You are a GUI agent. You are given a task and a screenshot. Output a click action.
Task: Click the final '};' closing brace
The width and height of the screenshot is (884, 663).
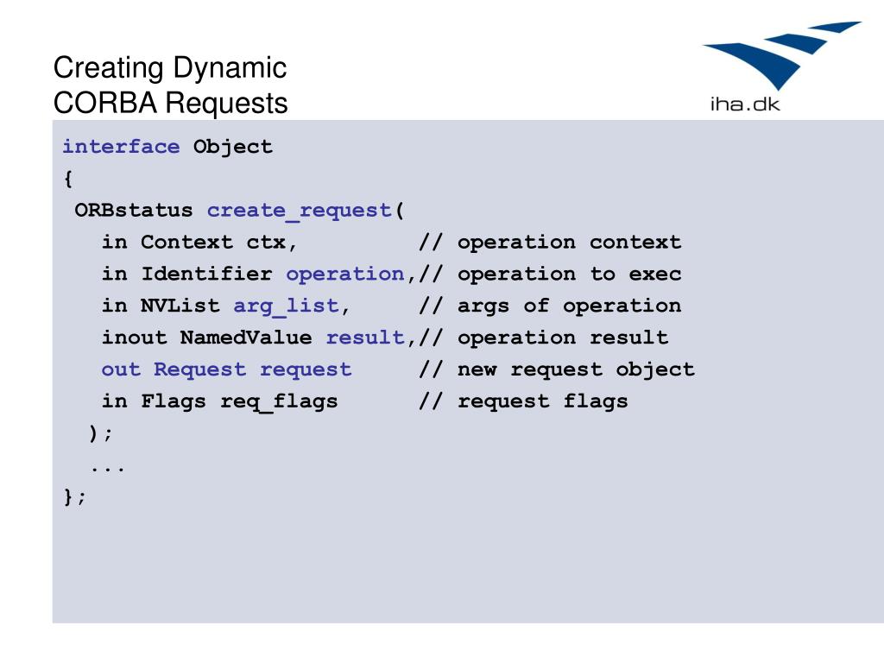coord(75,496)
